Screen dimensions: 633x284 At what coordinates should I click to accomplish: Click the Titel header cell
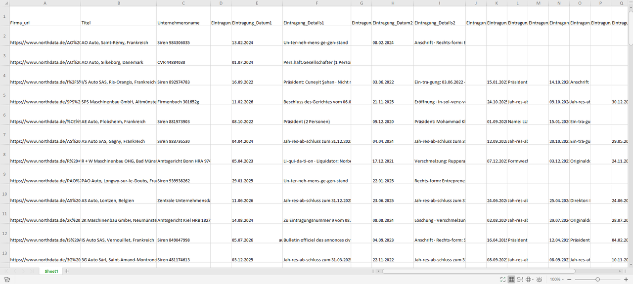click(119, 16)
